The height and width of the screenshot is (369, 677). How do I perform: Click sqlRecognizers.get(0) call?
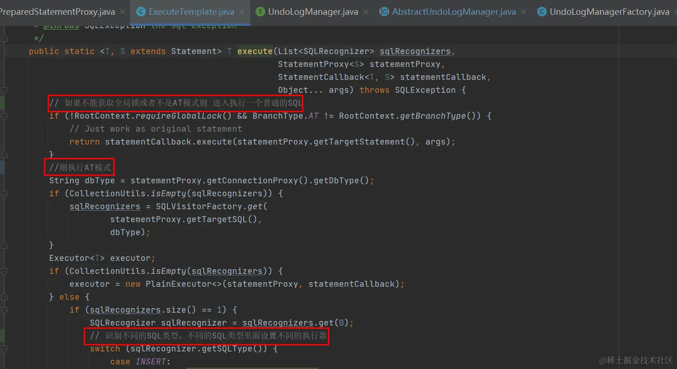point(296,323)
